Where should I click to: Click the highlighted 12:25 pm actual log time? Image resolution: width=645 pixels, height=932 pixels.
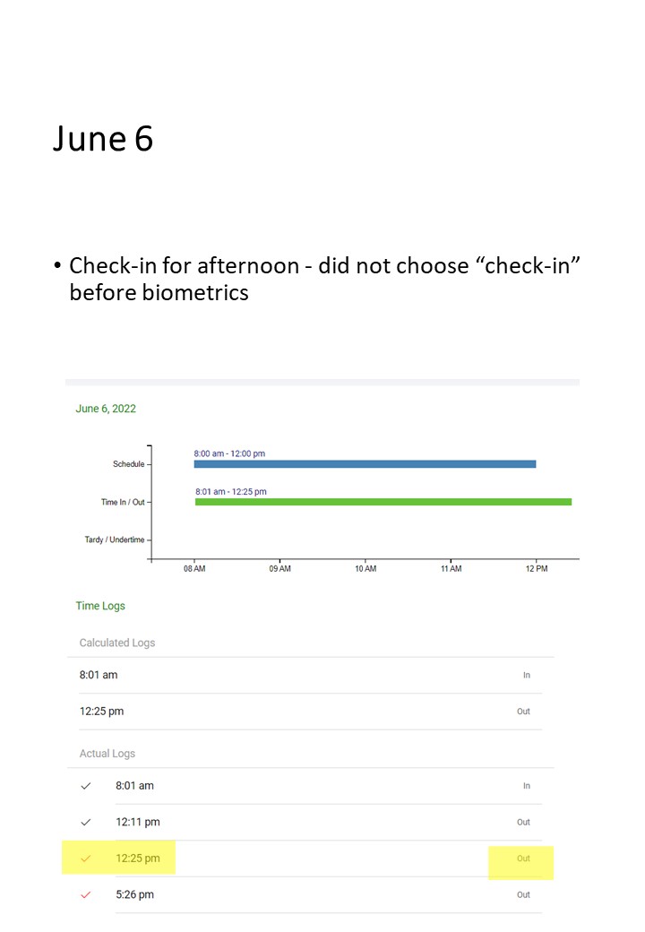pos(138,859)
